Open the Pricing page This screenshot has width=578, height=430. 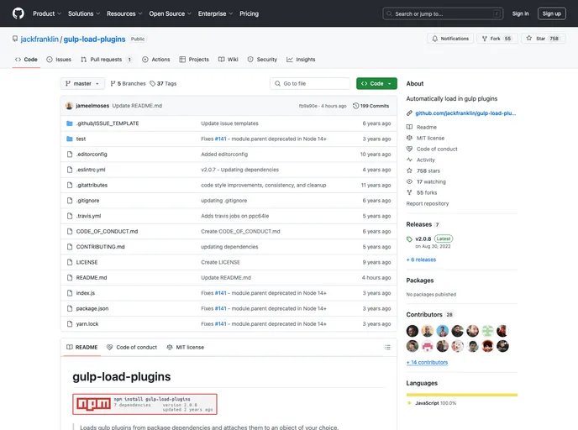[250, 13]
